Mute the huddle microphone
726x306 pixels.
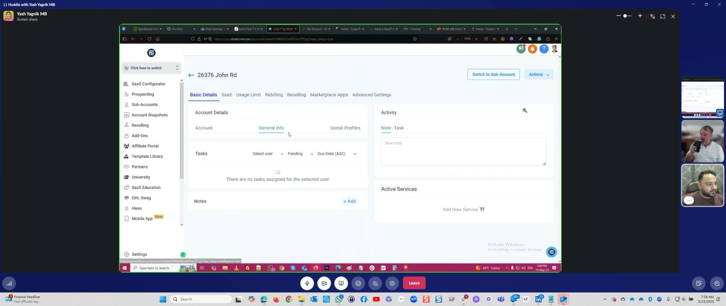(x=307, y=283)
